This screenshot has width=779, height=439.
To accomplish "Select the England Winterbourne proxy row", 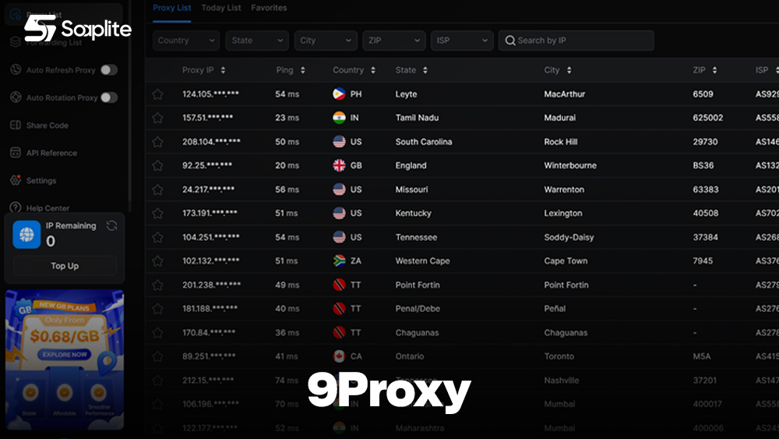I will (462, 165).
